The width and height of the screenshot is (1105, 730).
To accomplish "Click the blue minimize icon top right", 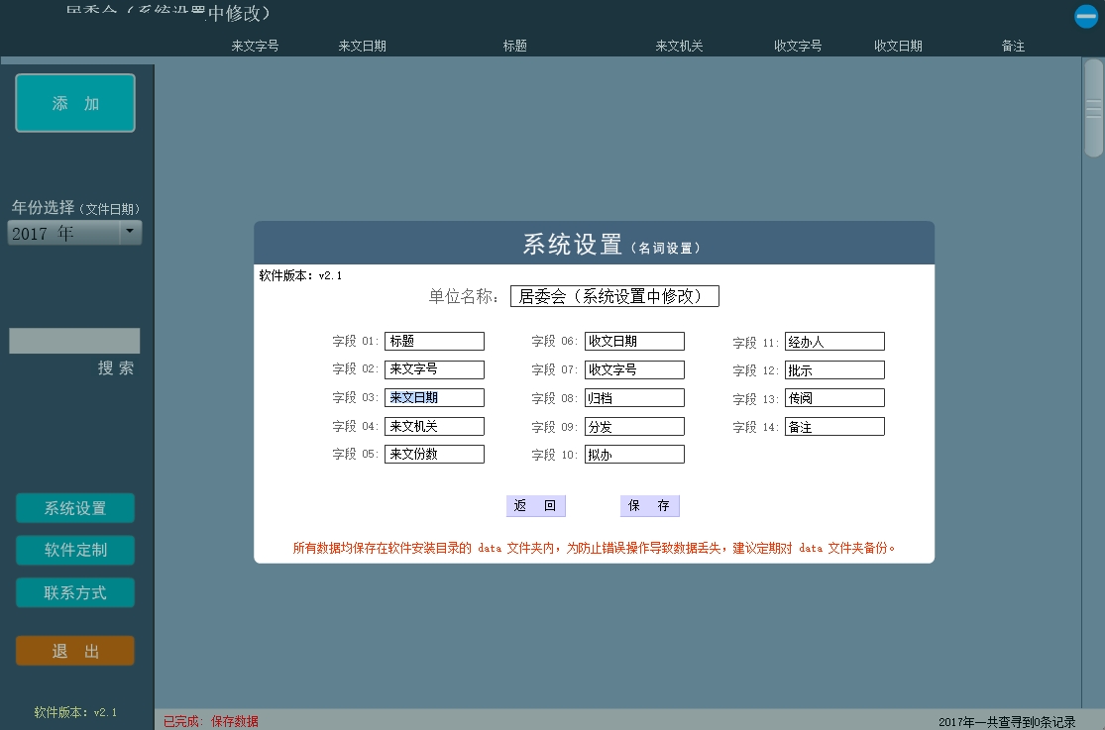I will [1086, 17].
